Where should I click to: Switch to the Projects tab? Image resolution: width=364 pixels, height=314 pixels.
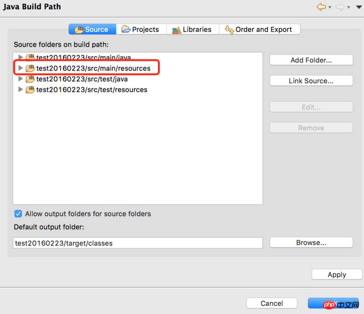tap(141, 29)
